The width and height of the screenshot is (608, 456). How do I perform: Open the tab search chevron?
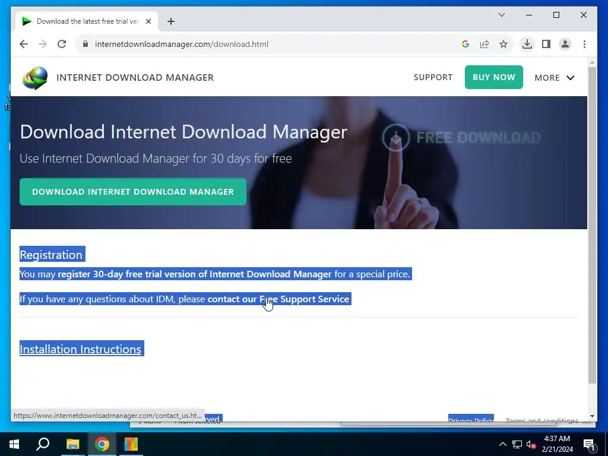pos(501,15)
